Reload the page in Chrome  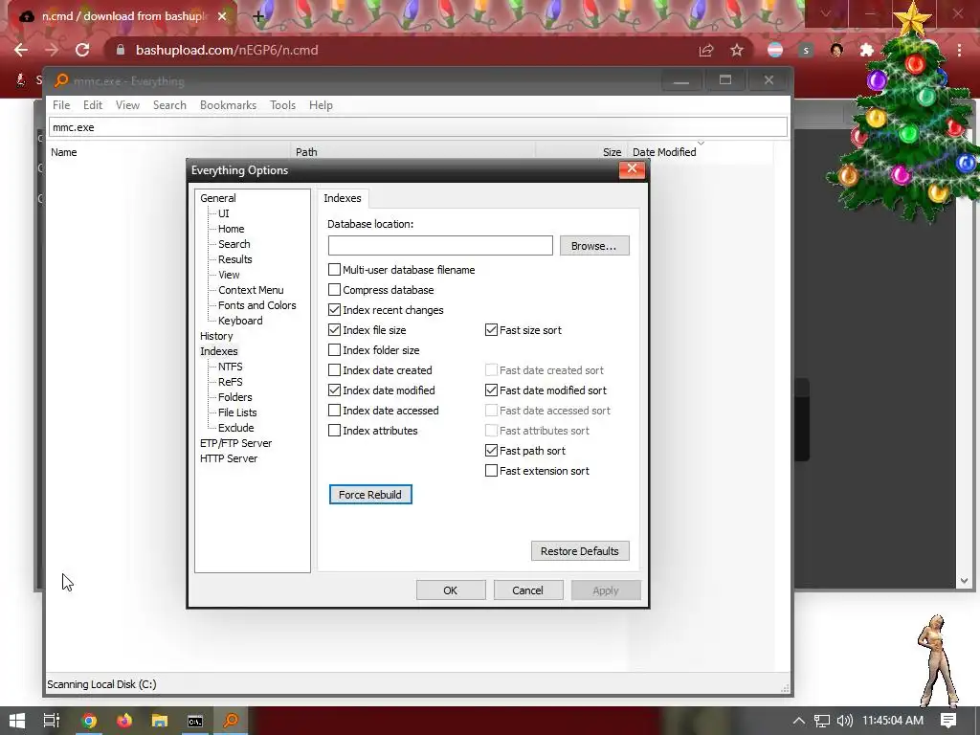coord(82,50)
